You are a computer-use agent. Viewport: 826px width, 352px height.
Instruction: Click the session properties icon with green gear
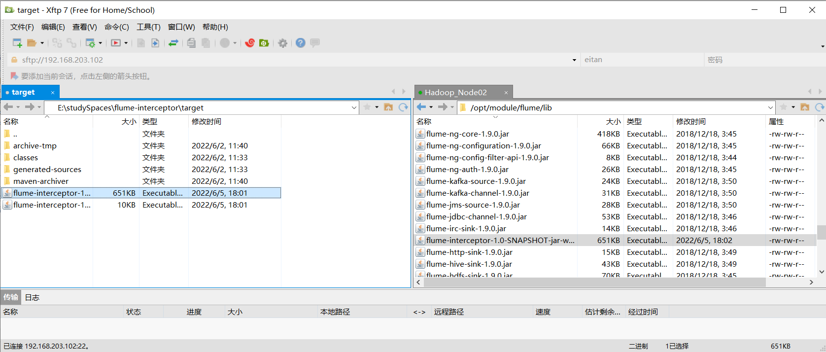pyautogui.click(x=90, y=43)
